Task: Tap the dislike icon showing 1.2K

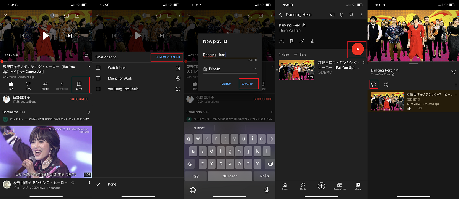Action: [28, 83]
